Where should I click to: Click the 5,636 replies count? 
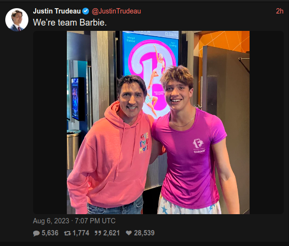tap(50, 233)
